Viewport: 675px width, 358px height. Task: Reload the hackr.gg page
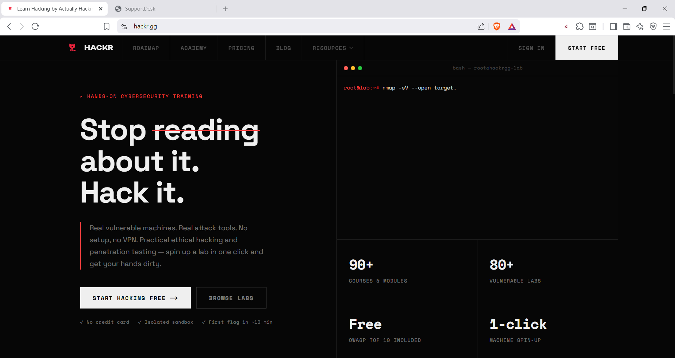tap(35, 26)
